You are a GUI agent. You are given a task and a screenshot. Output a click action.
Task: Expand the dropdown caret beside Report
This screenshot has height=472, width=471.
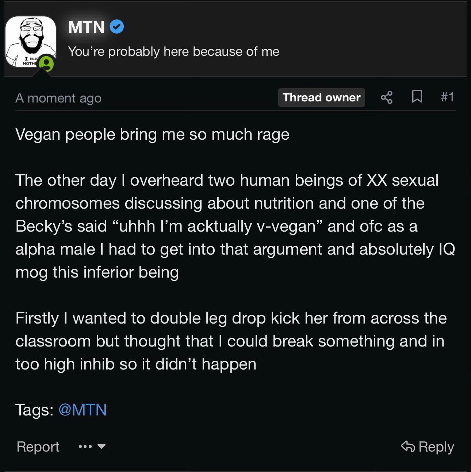coord(102,446)
